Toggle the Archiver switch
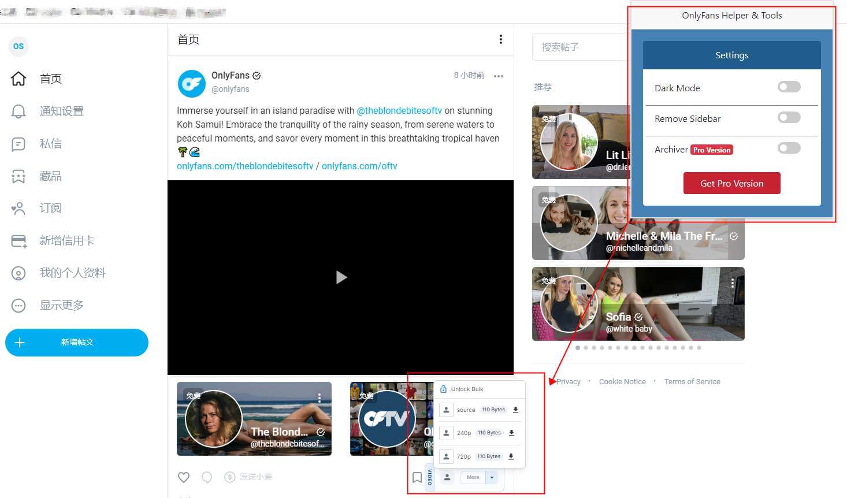Screen dimensions: 847x498 point(789,148)
